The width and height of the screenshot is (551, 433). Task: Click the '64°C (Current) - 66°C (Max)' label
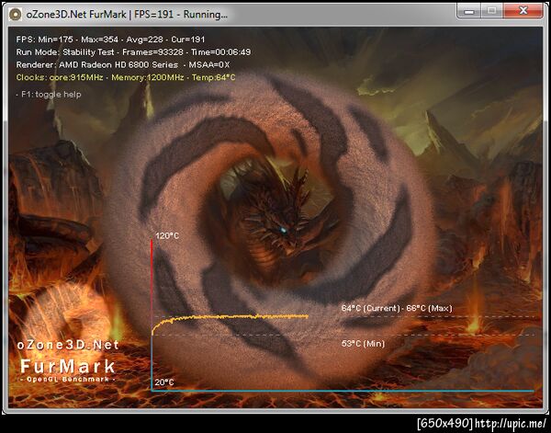tap(397, 308)
